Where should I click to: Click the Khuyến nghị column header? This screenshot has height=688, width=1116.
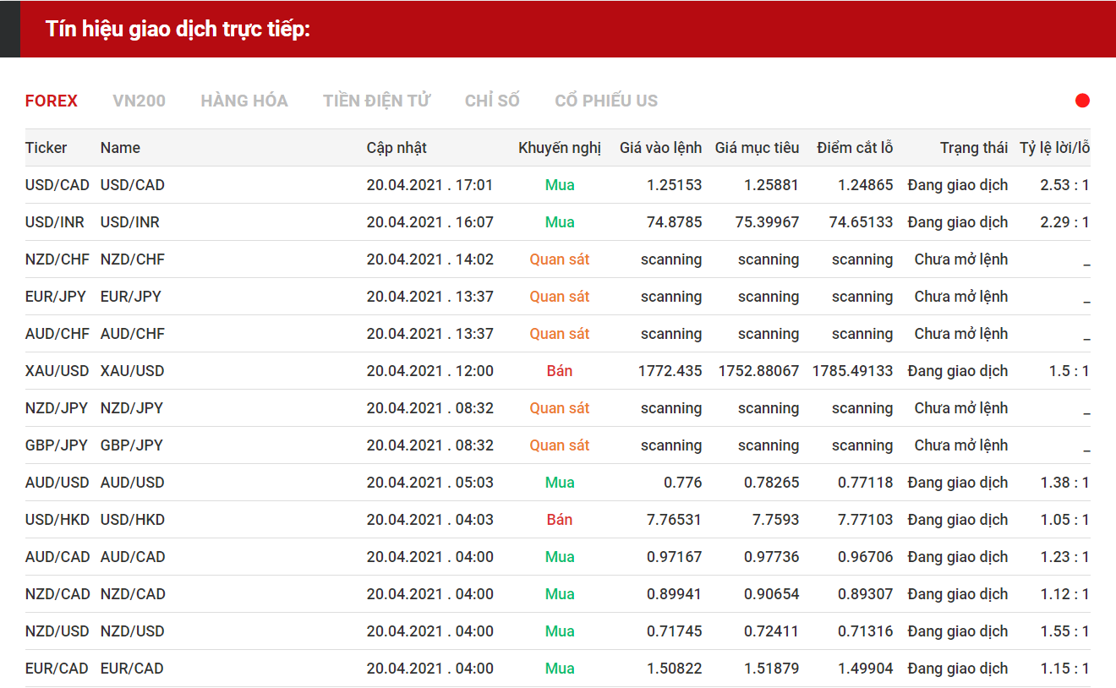pos(560,148)
